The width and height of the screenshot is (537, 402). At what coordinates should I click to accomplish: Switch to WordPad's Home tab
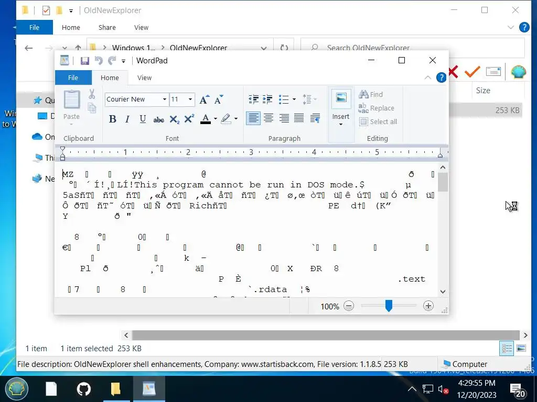pyautogui.click(x=110, y=77)
